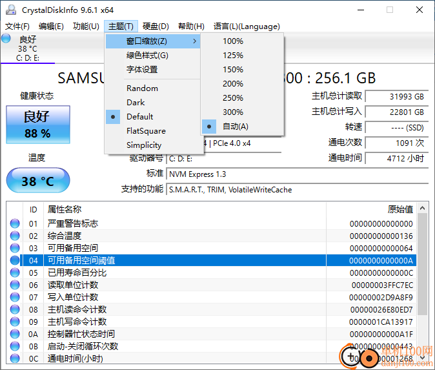Click the 通电次数 value 1091 次
Viewport: 435px width, 370px height.
pyautogui.click(x=397, y=143)
